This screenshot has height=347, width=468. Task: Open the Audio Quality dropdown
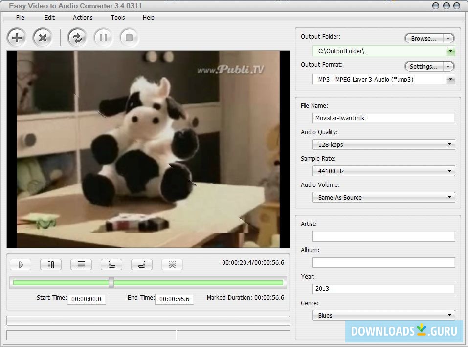click(x=383, y=145)
